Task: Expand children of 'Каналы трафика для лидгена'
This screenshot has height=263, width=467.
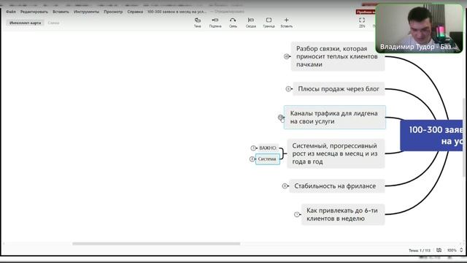Action: point(280,117)
